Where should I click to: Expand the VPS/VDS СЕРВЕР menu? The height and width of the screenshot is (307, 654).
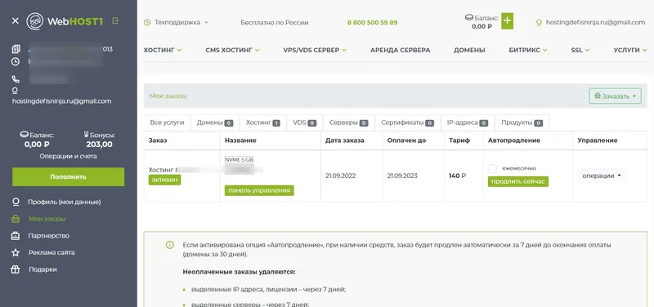pos(315,50)
